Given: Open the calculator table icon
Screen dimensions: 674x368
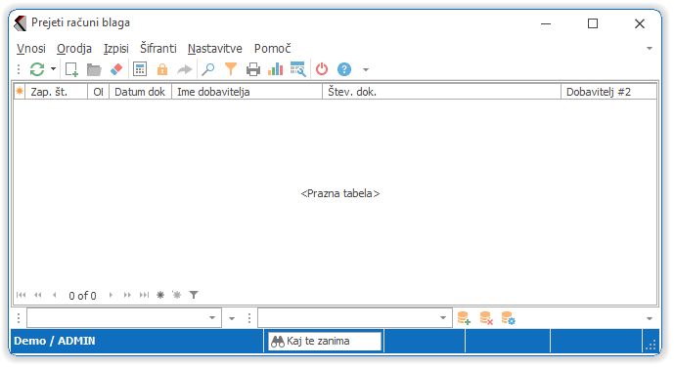Looking at the screenshot, I should (140, 69).
